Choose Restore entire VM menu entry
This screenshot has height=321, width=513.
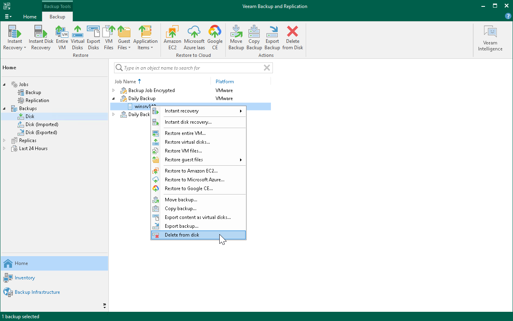tap(198, 133)
